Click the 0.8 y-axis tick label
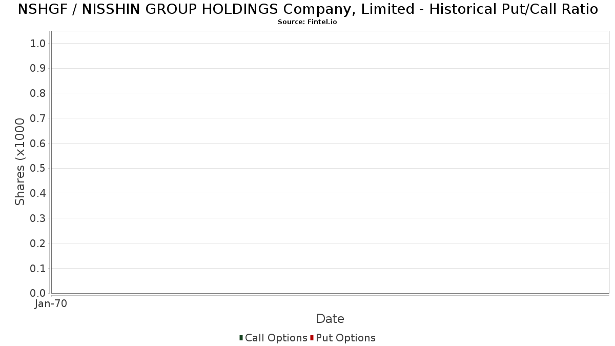Viewport: 615px width, 346px height. 38,93
